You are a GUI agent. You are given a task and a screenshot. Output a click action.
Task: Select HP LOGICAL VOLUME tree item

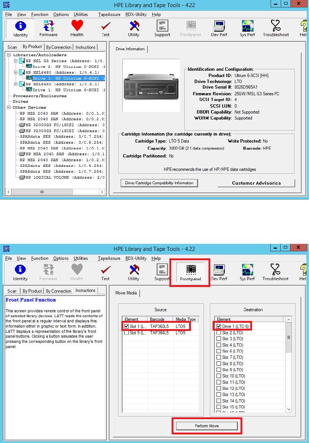pos(65,178)
